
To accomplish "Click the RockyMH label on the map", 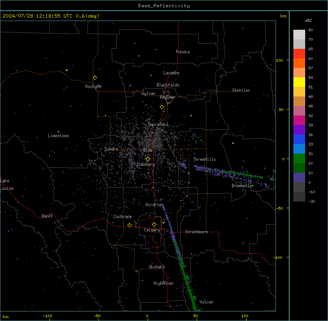I will pos(93,87).
